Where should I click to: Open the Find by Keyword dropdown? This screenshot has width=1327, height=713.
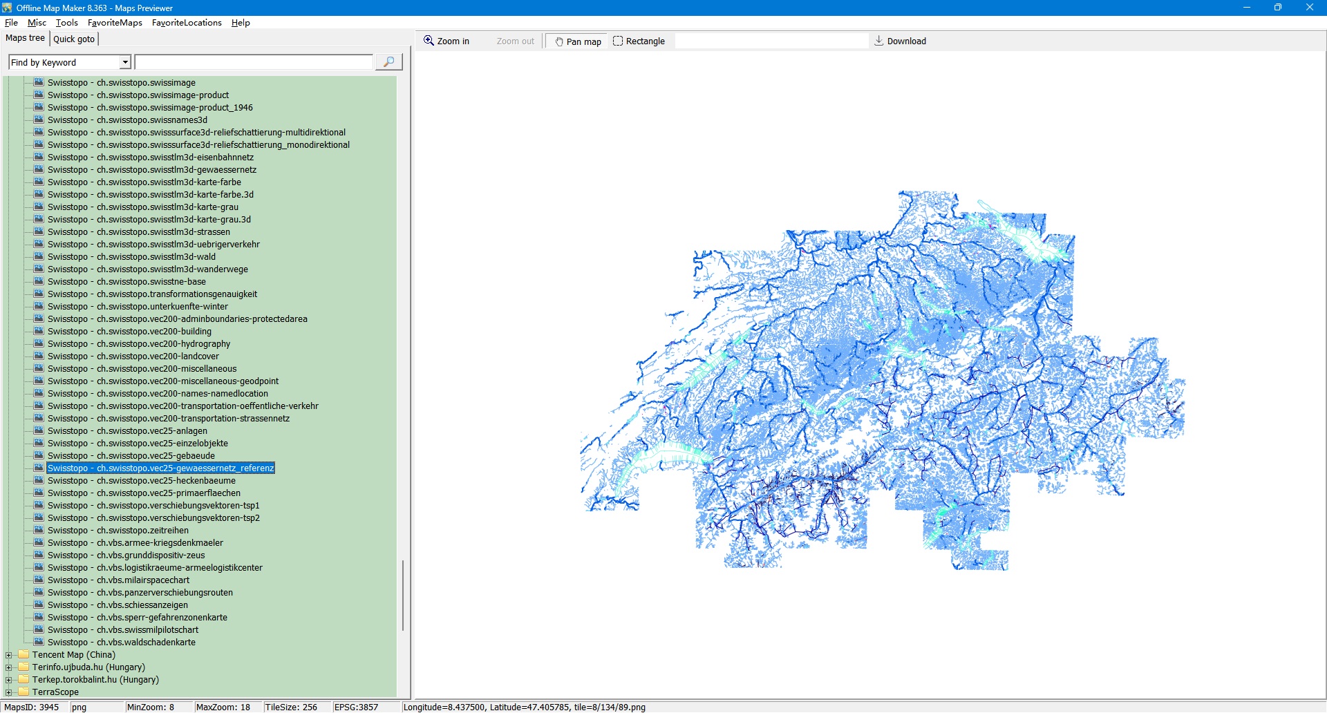click(125, 62)
